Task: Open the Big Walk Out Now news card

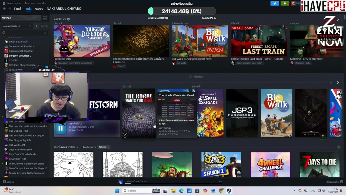Action: coord(200,41)
